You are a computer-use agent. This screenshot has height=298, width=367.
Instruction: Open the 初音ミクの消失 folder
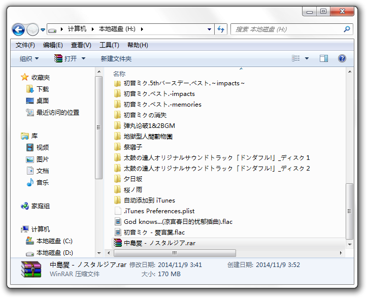point(145,115)
